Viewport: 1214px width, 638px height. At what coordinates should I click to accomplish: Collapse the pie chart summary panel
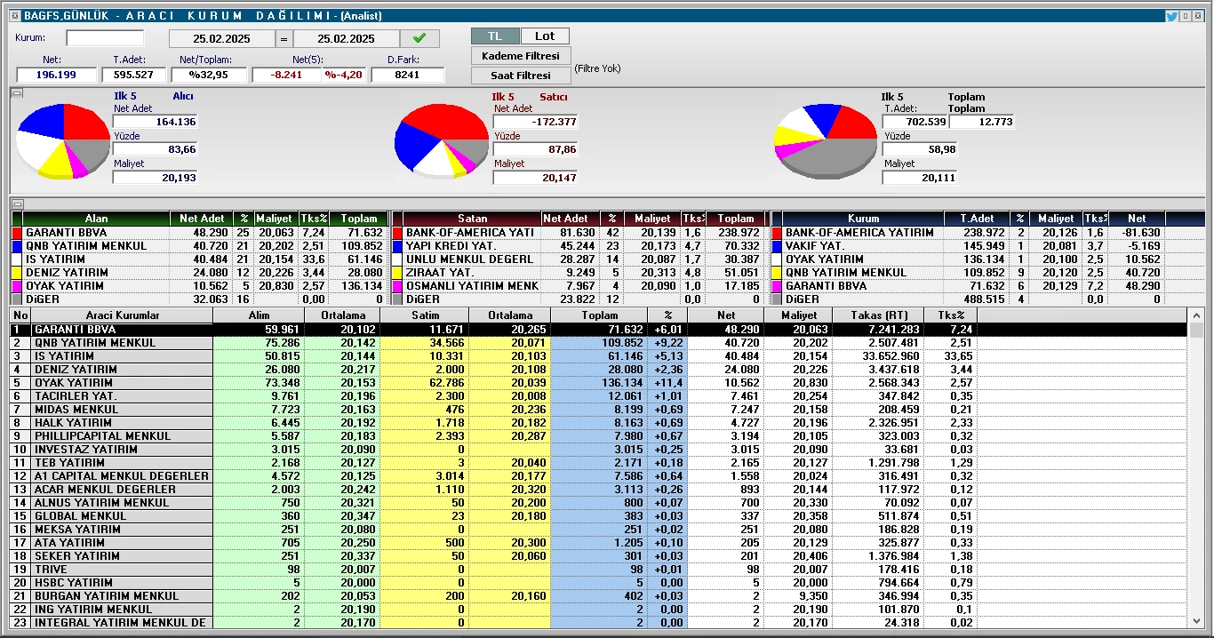pos(17,92)
